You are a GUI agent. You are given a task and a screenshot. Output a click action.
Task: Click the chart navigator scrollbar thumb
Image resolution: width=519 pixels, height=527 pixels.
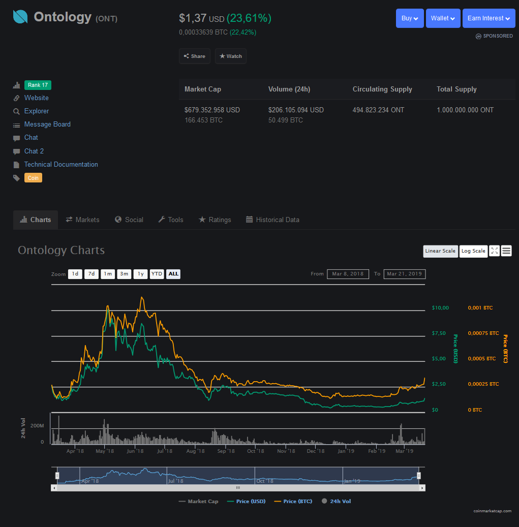(x=238, y=488)
